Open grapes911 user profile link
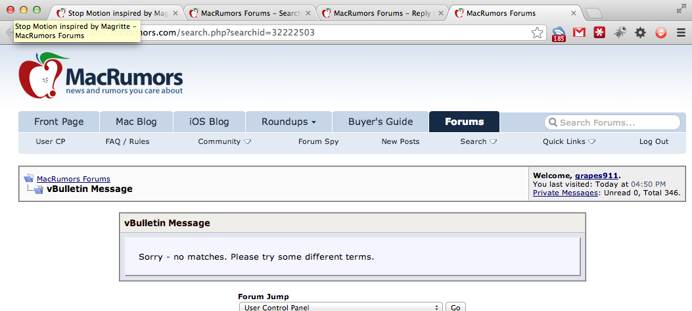The height and width of the screenshot is (311, 692). click(x=597, y=176)
